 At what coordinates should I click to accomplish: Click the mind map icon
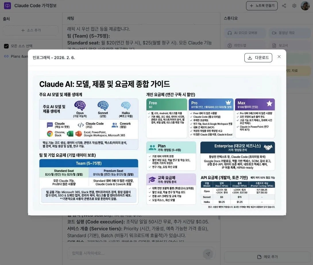230,46
